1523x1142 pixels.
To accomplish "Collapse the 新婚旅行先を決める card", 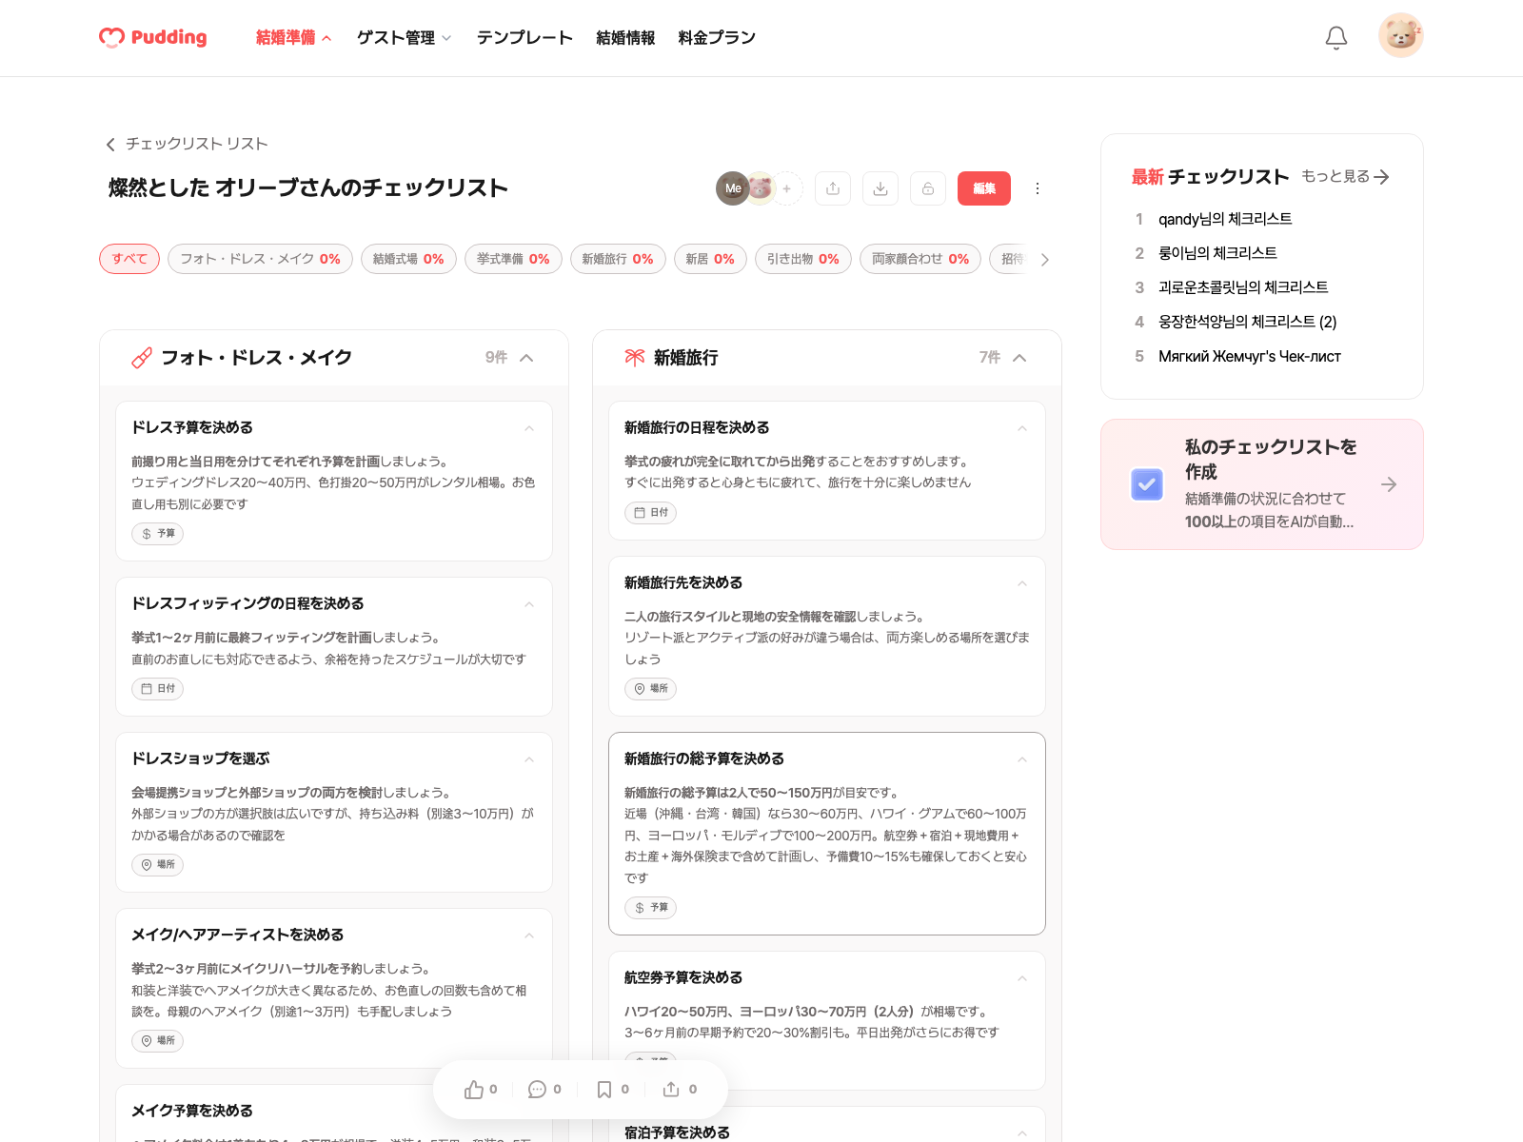I will (x=1022, y=583).
